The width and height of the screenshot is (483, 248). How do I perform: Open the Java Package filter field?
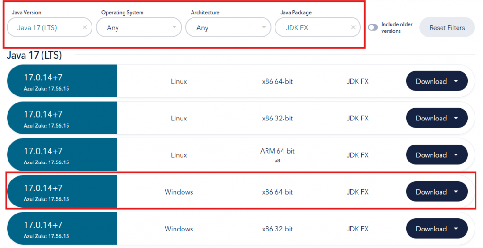pyautogui.click(x=317, y=27)
